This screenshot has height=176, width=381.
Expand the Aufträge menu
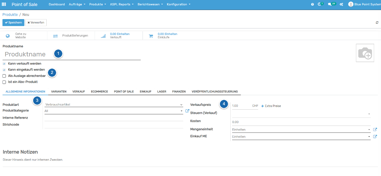[x=77, y=4]
